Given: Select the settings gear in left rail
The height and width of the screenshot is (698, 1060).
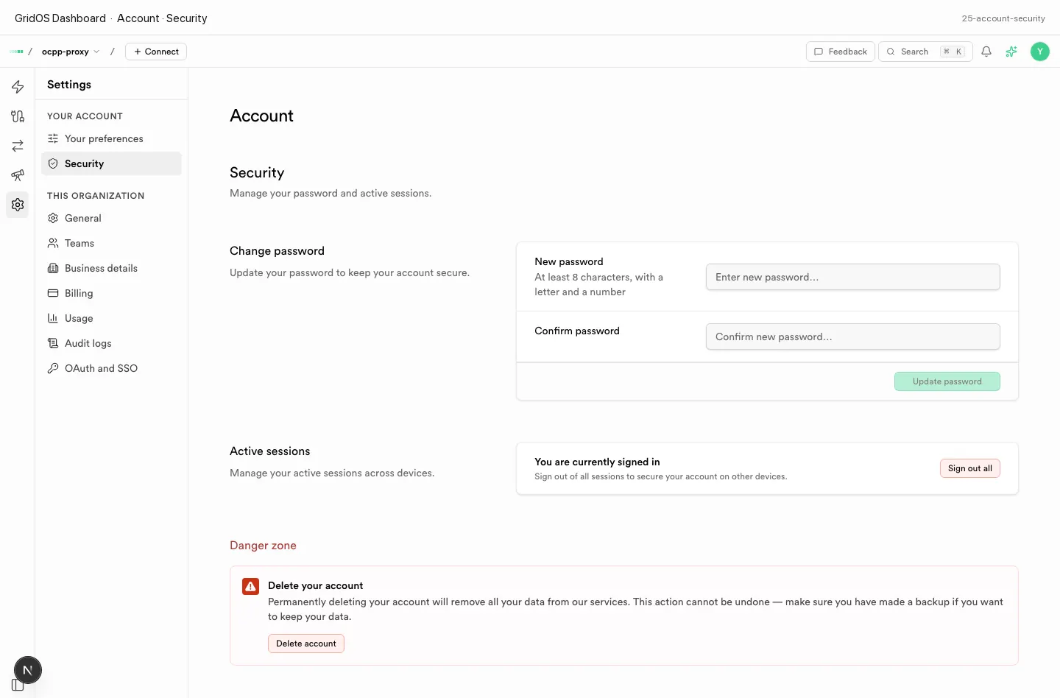Looking at the screenshot, I should (x=18, y=205).
